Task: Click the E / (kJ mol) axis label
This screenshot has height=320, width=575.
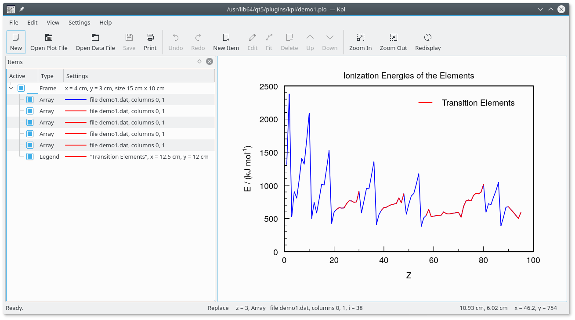Action: [248, 169]
